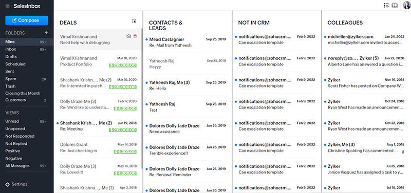The width and height of the screenshot is (411, 193).
Task: Open the Mine folder
Action: pos(27,42)
